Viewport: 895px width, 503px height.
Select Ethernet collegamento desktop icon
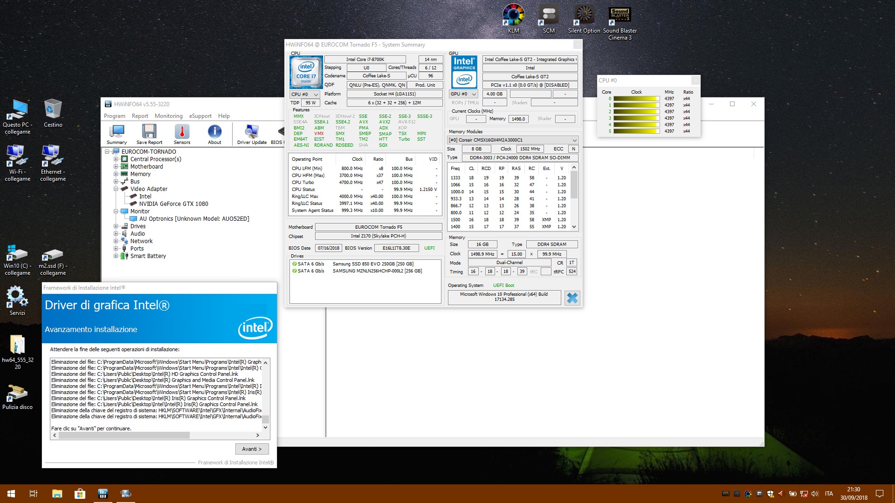pos(53,163)
